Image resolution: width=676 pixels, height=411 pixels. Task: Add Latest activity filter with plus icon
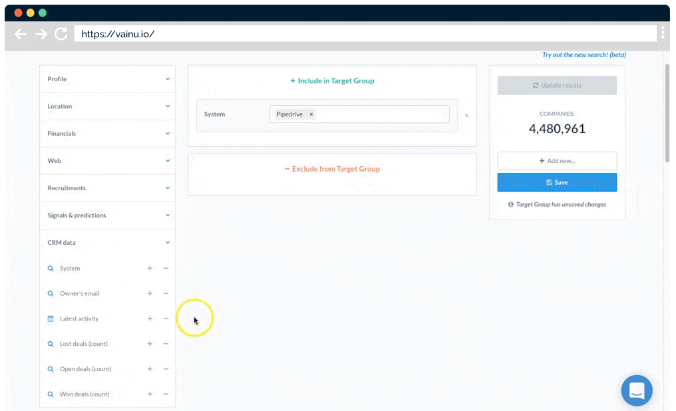tap(150, 319)
